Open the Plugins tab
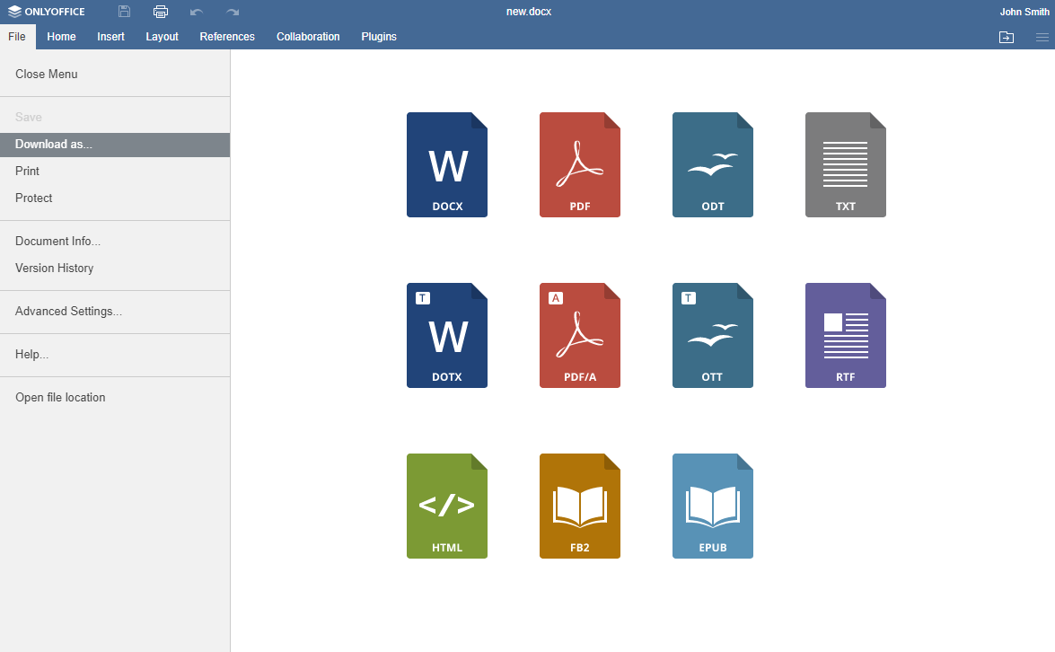The height and width of the screenshot is (652, 1055). click(x=378, y=37)
